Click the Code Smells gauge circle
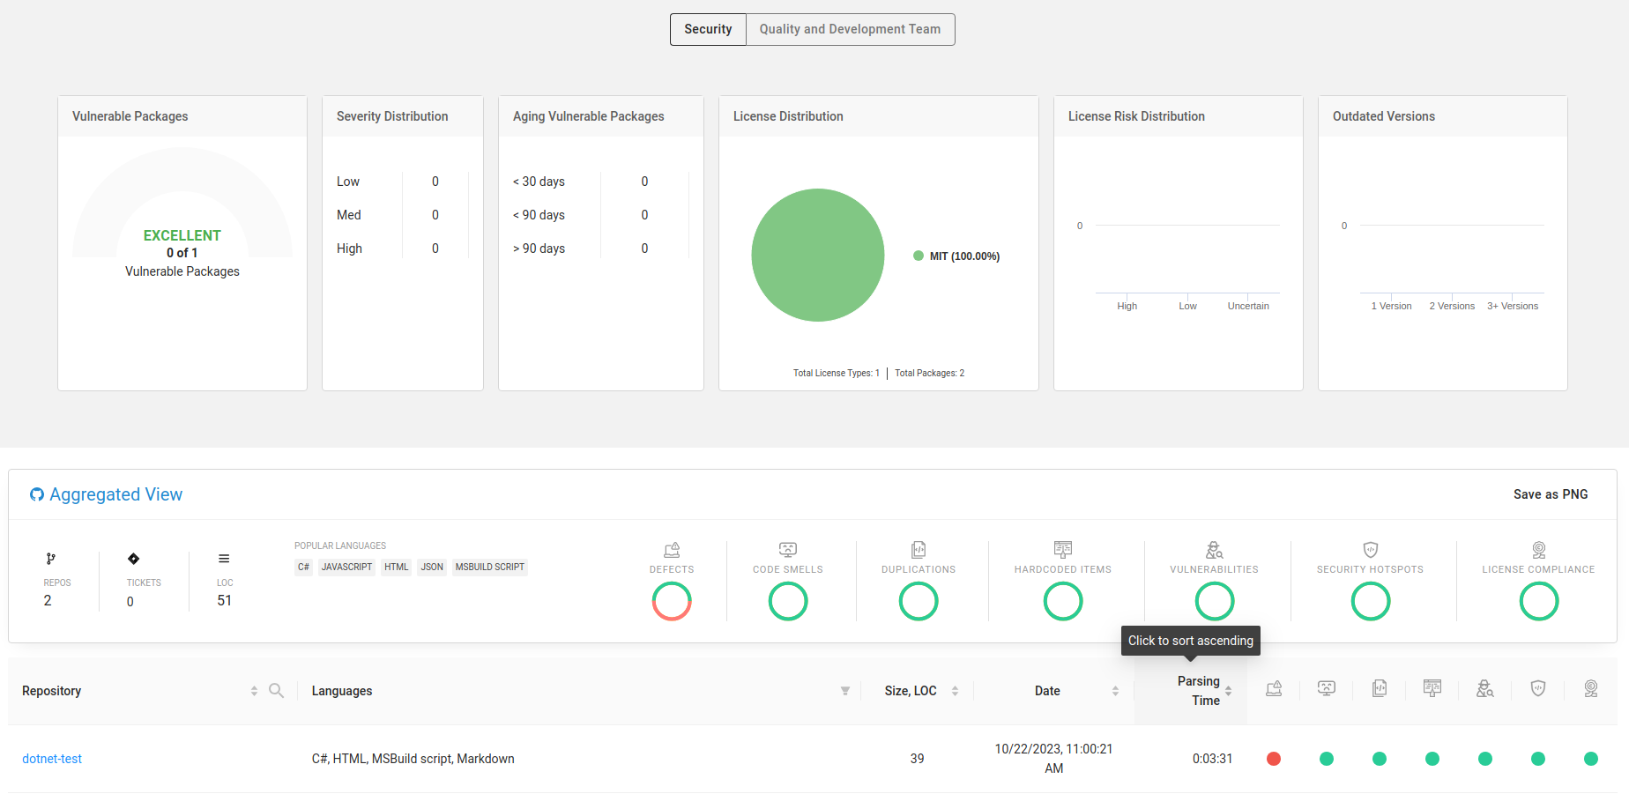 click(x=788, y=602)
